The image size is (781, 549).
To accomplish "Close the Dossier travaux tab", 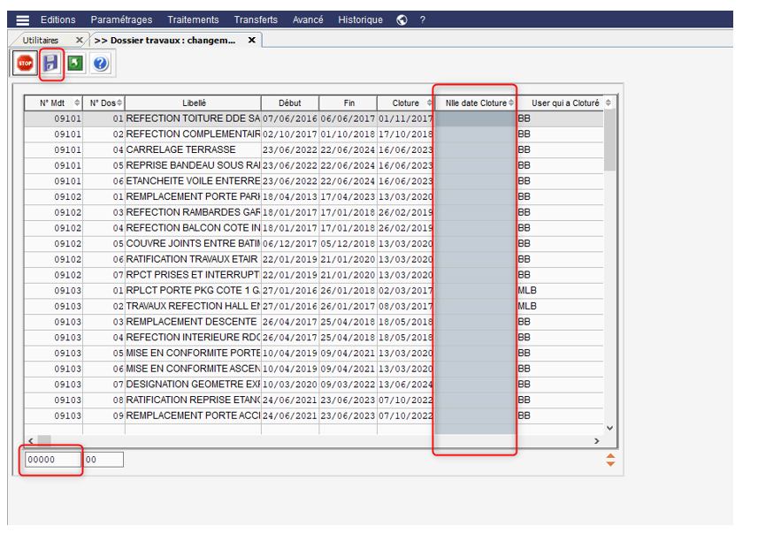I will (251, 40).
